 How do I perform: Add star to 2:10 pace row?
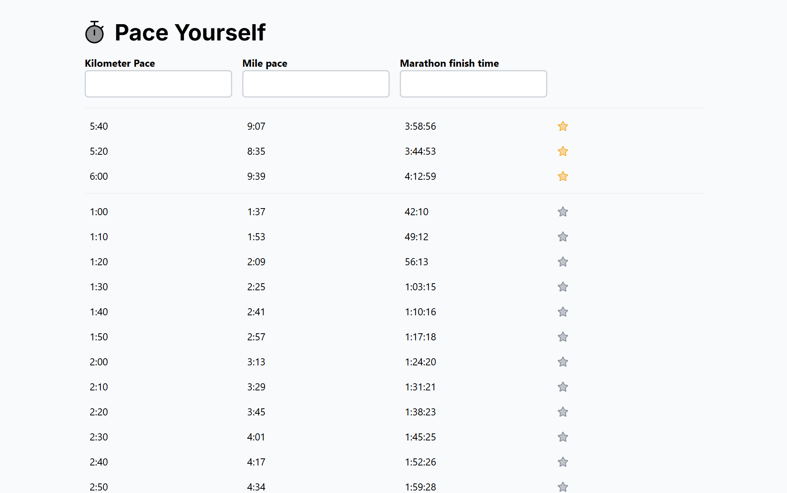(563, 387)
